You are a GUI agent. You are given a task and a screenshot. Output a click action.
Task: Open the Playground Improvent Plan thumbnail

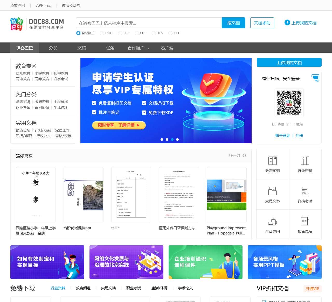[x=227, y=195]
